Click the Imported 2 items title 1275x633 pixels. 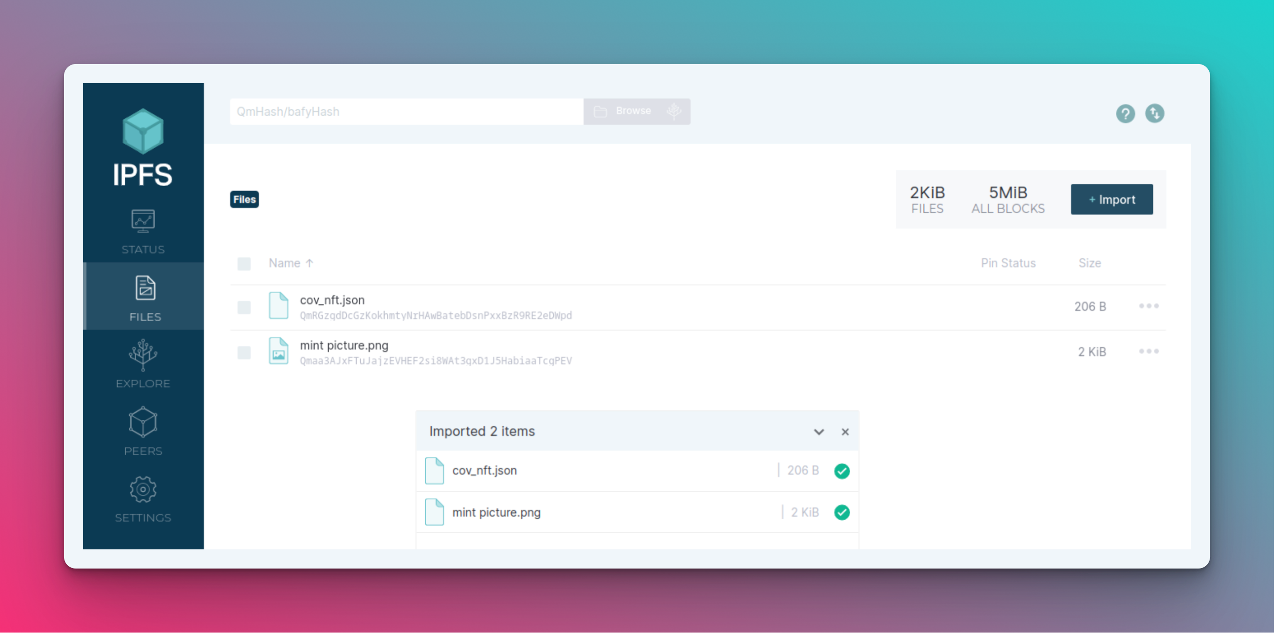(482, 431)
